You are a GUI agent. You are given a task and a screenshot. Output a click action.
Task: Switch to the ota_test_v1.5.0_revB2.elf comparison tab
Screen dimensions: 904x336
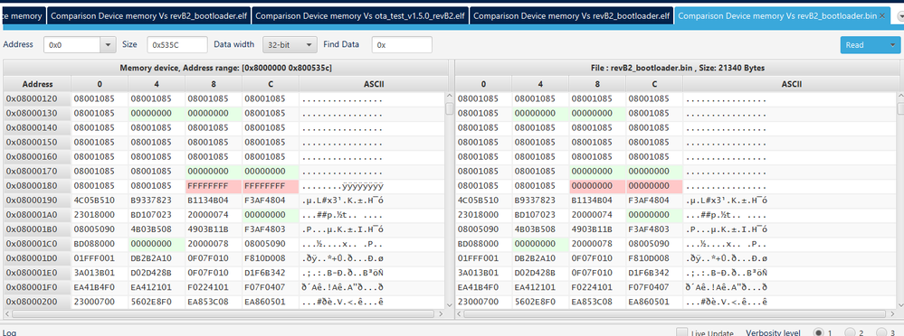(360, 15)
